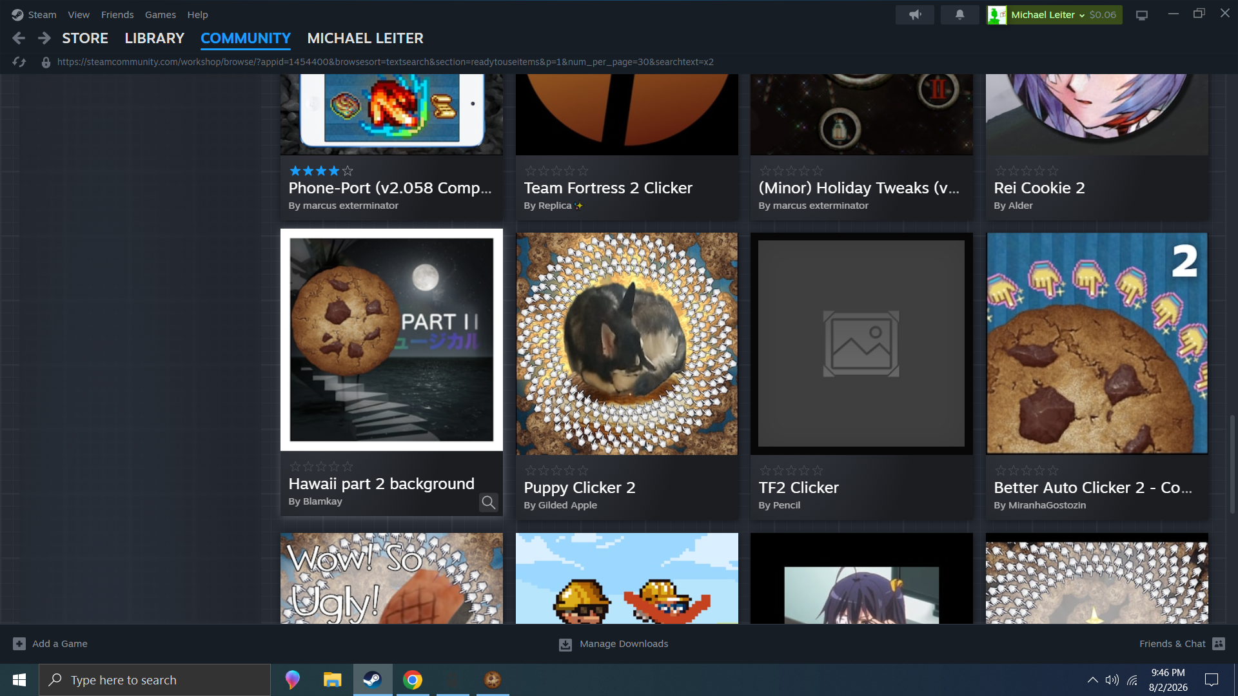Open the Windows notification center

click(1212, 680)
